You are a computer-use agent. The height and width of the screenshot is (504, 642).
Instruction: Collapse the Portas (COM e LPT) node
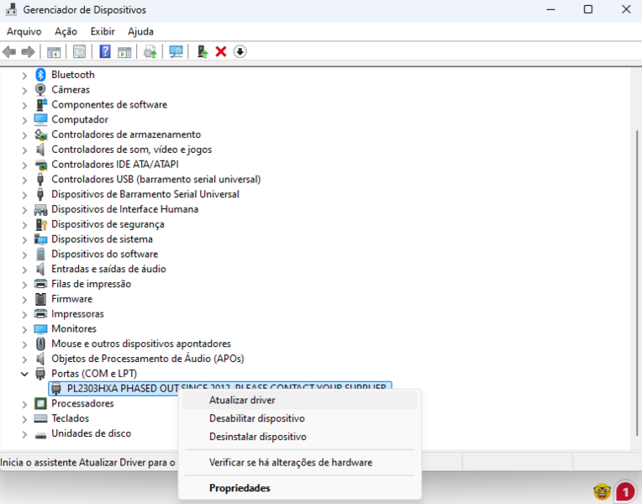(24, 374)
